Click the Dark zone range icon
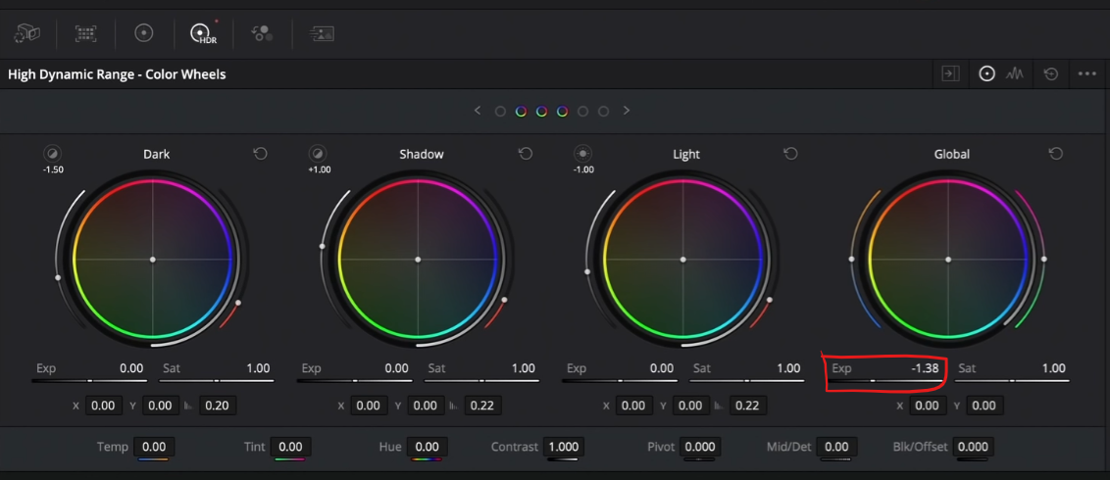Viewport: 1110px width, 480px height. coord(52,154)
